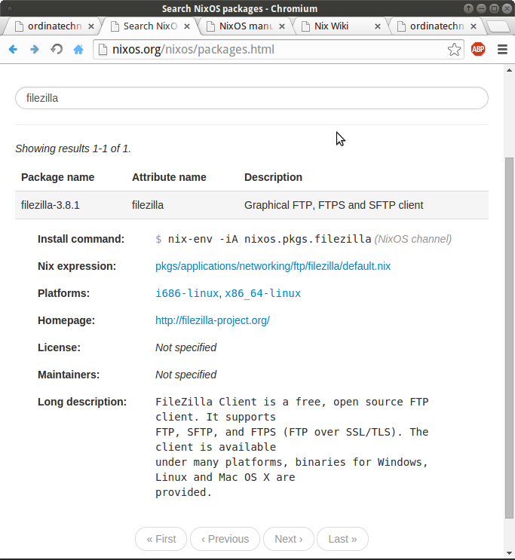515x560 pixels.
Task: Close the NixOS manual tab
Action: [282, 26]
